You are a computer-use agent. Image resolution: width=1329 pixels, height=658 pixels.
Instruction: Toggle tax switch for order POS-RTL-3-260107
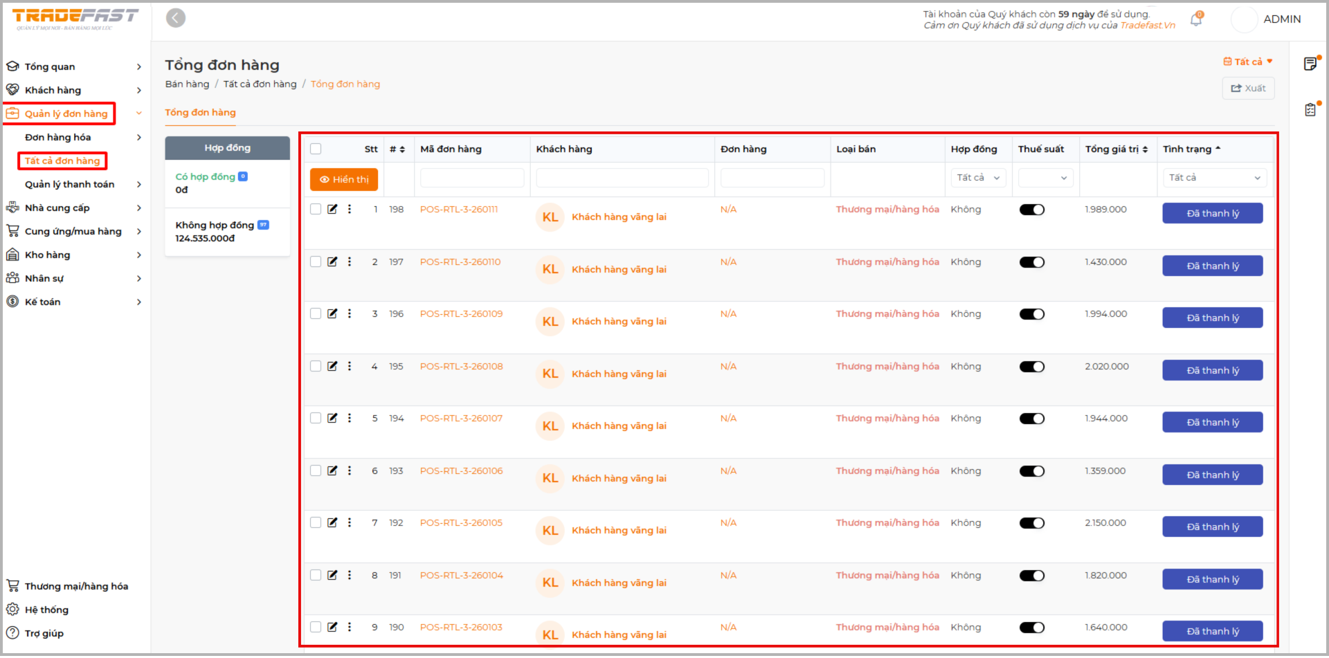1031,419
